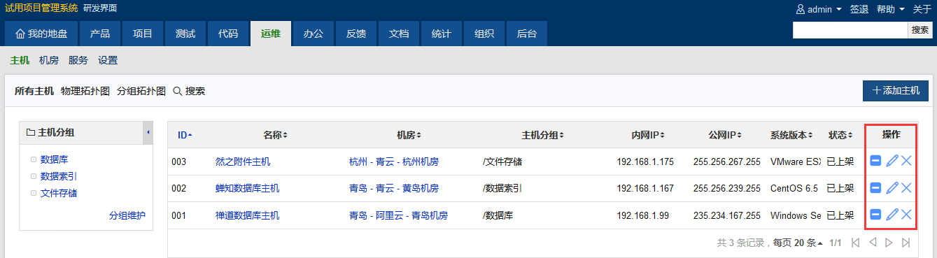Go to the first page of records
Screen dimensions: 937x258
pos(854,243)
